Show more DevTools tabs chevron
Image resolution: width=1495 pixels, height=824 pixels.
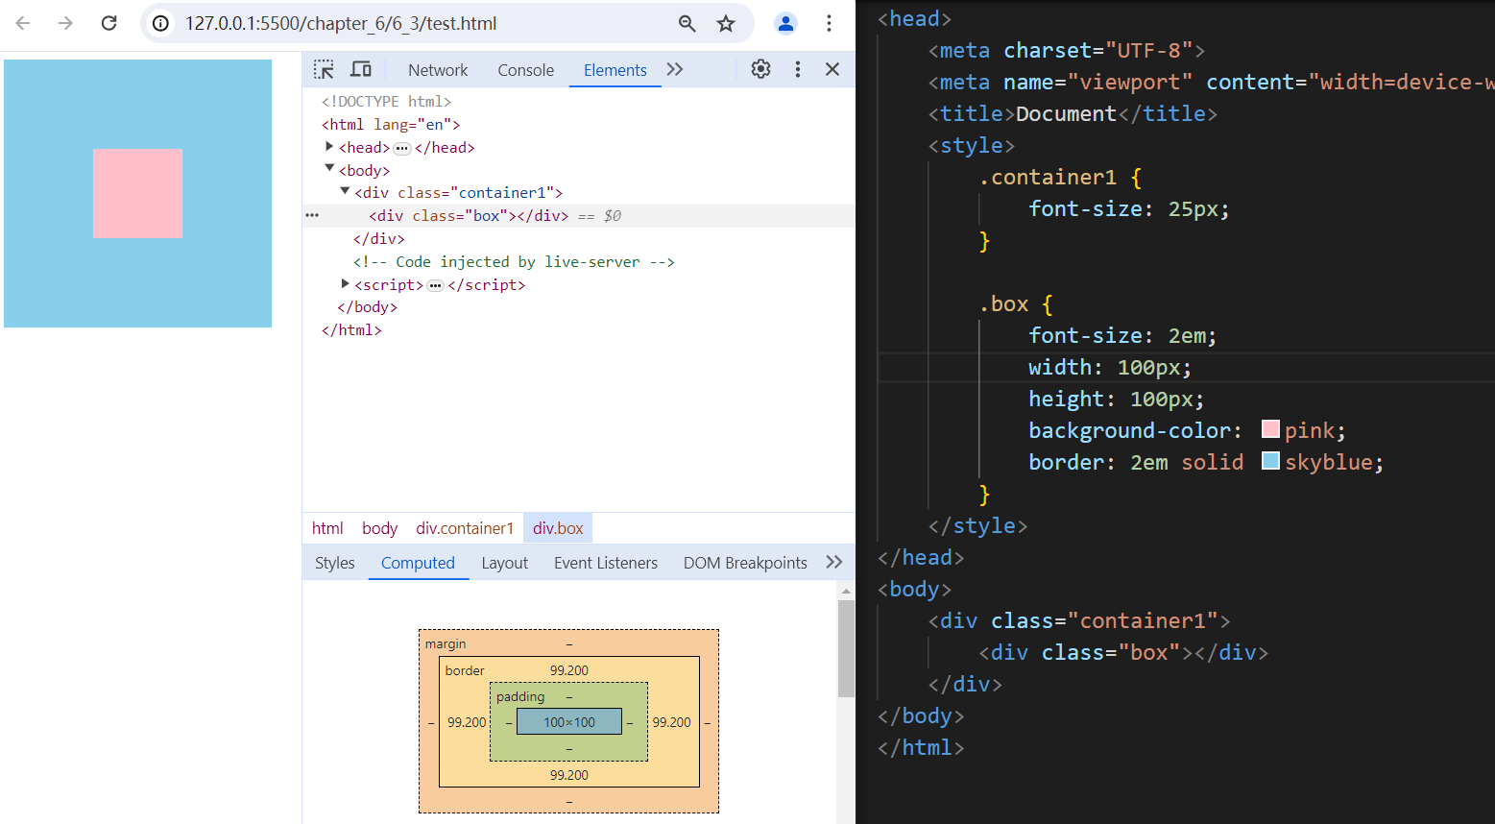(675, 69)
